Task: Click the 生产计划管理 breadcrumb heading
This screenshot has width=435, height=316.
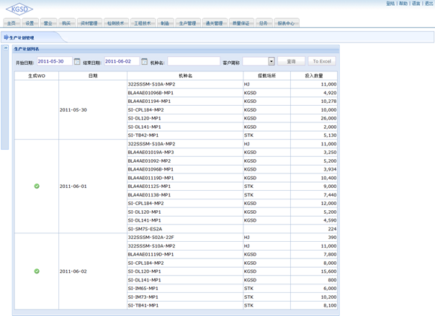Action: pyautogui.click(x=22, y=37)
